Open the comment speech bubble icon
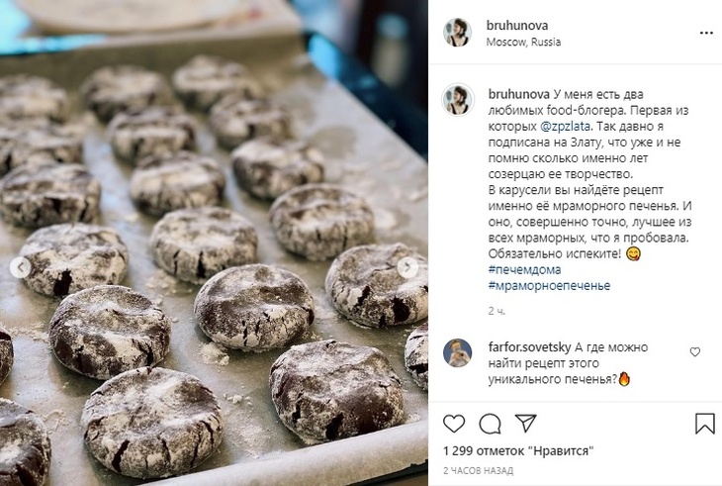 pyautogui.click(x=490, y=424)
